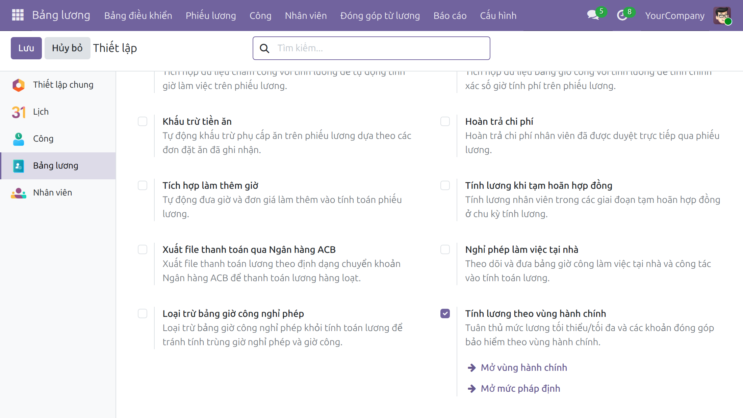Open the messages chat icon
743x418 pixels.
click(593, 15)
